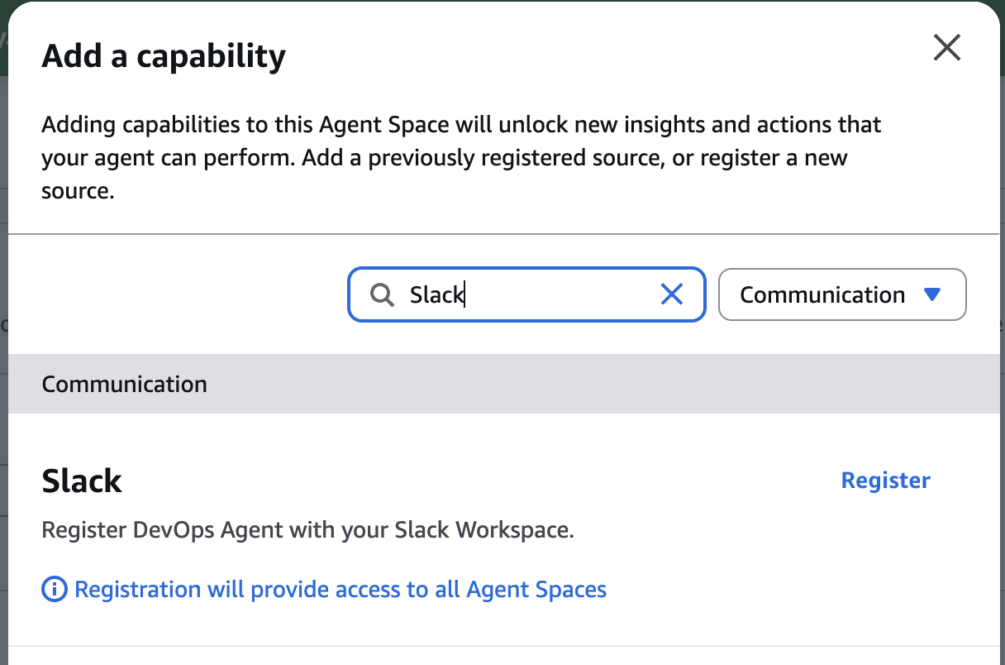Clear the Slack search text
The image size is (1005, 665).
[672, 294]
